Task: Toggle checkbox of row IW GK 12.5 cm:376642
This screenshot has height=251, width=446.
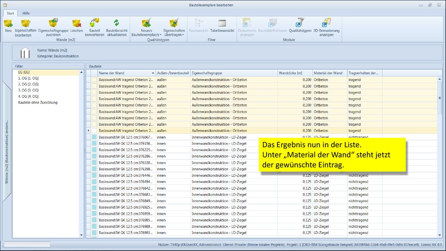Action: (x=95, y=188)
